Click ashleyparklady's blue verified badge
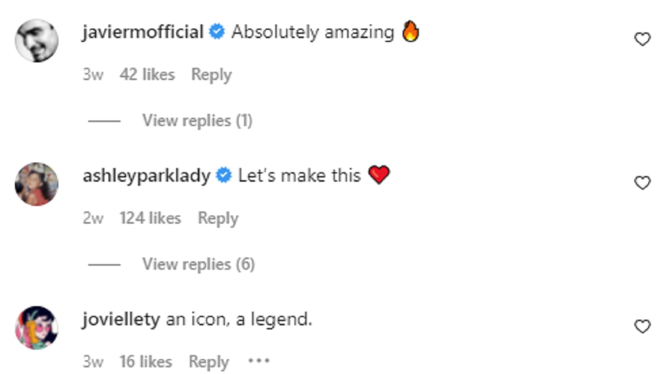 pyautogui.click(x=224, y=176)
